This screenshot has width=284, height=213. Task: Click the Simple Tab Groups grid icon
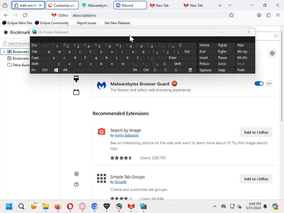coord(102,178)
